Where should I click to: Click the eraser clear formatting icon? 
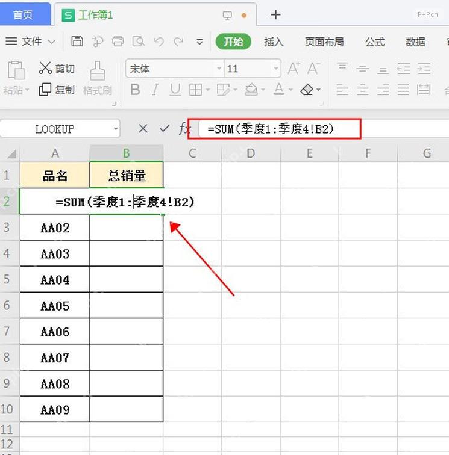307,90
